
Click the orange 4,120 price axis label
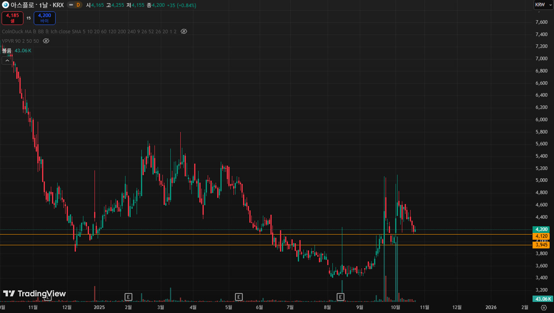(542, 236)
